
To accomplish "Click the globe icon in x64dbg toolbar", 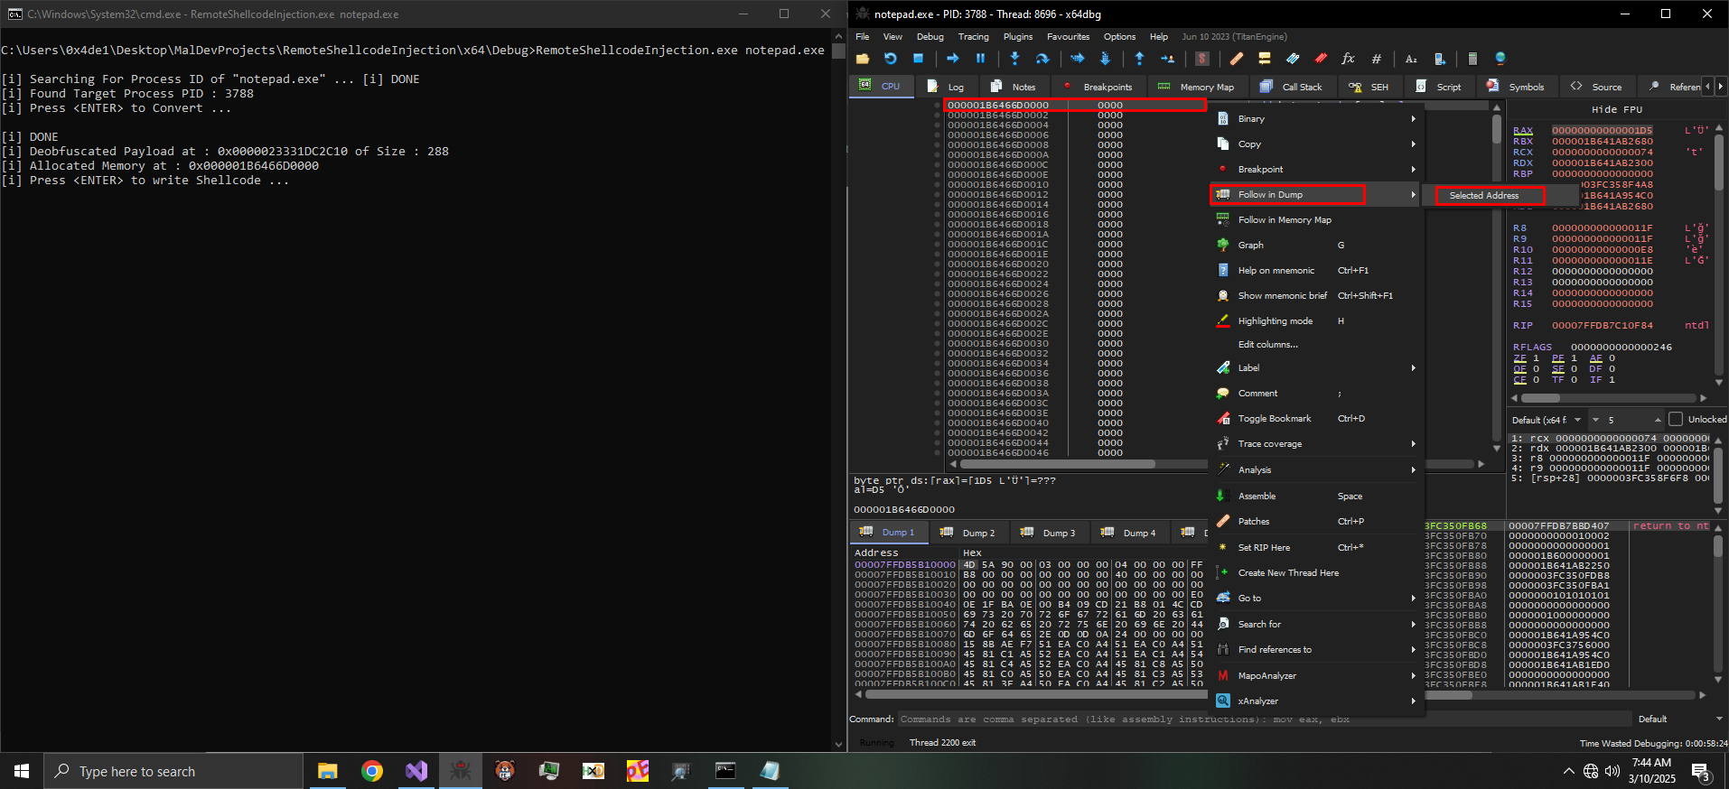I will (x=1500, y=59).
